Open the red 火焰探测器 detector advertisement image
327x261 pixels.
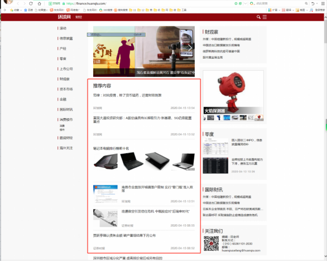[233, 92]
